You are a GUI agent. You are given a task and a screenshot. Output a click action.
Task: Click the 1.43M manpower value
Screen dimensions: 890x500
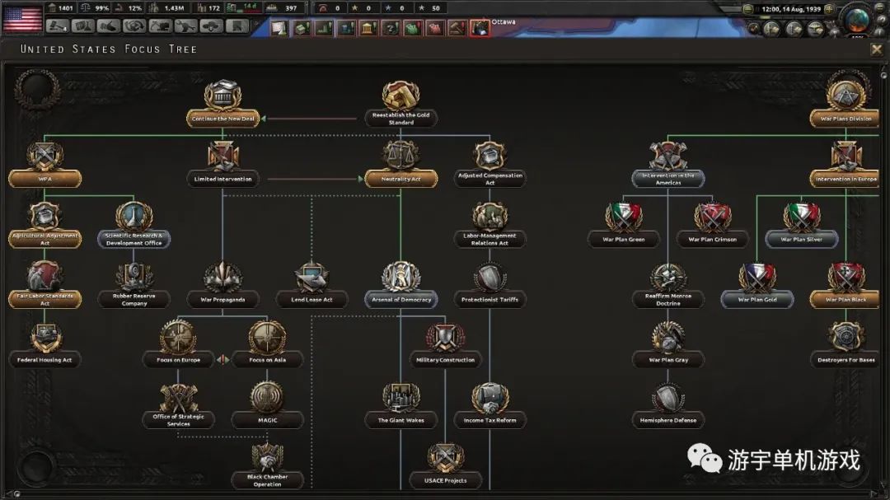pyautogui.click(x=174, y=8)
